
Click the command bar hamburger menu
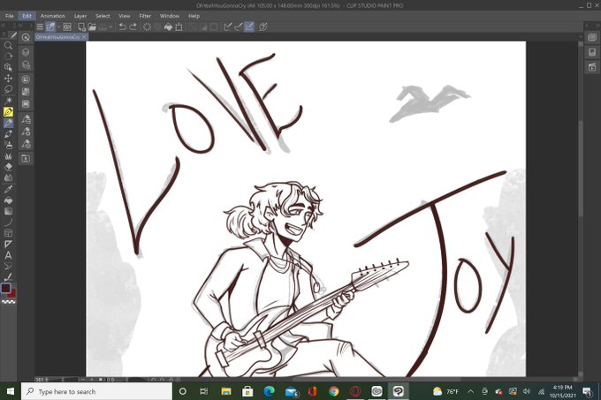(40, 26)
